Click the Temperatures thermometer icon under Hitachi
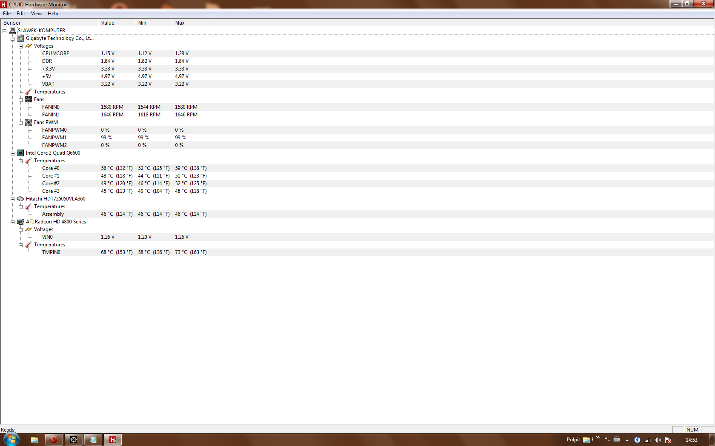Viewport: 715px width, 446px height. [x=29, y=206]
